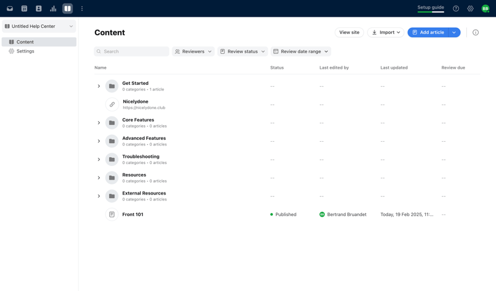The width and height of the screenshot is (496, 291).
Task: Open the Calendar icon in top bar
Action: (24, 9)
